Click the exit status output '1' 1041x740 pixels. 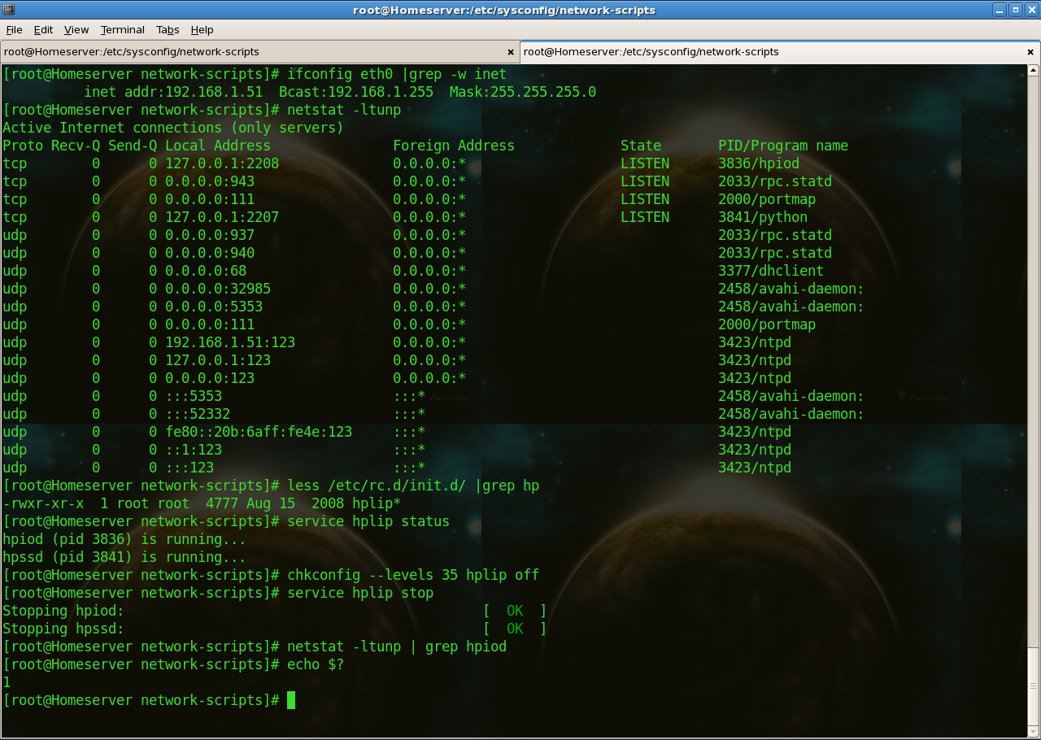click(7, 682)
